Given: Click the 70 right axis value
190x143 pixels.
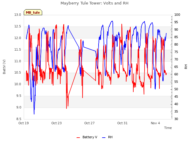Looking at the screenshot, I should [x=176, y=59].
